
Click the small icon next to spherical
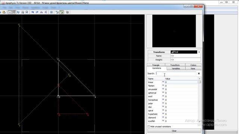pyautogui.click(x=163, y=92)
